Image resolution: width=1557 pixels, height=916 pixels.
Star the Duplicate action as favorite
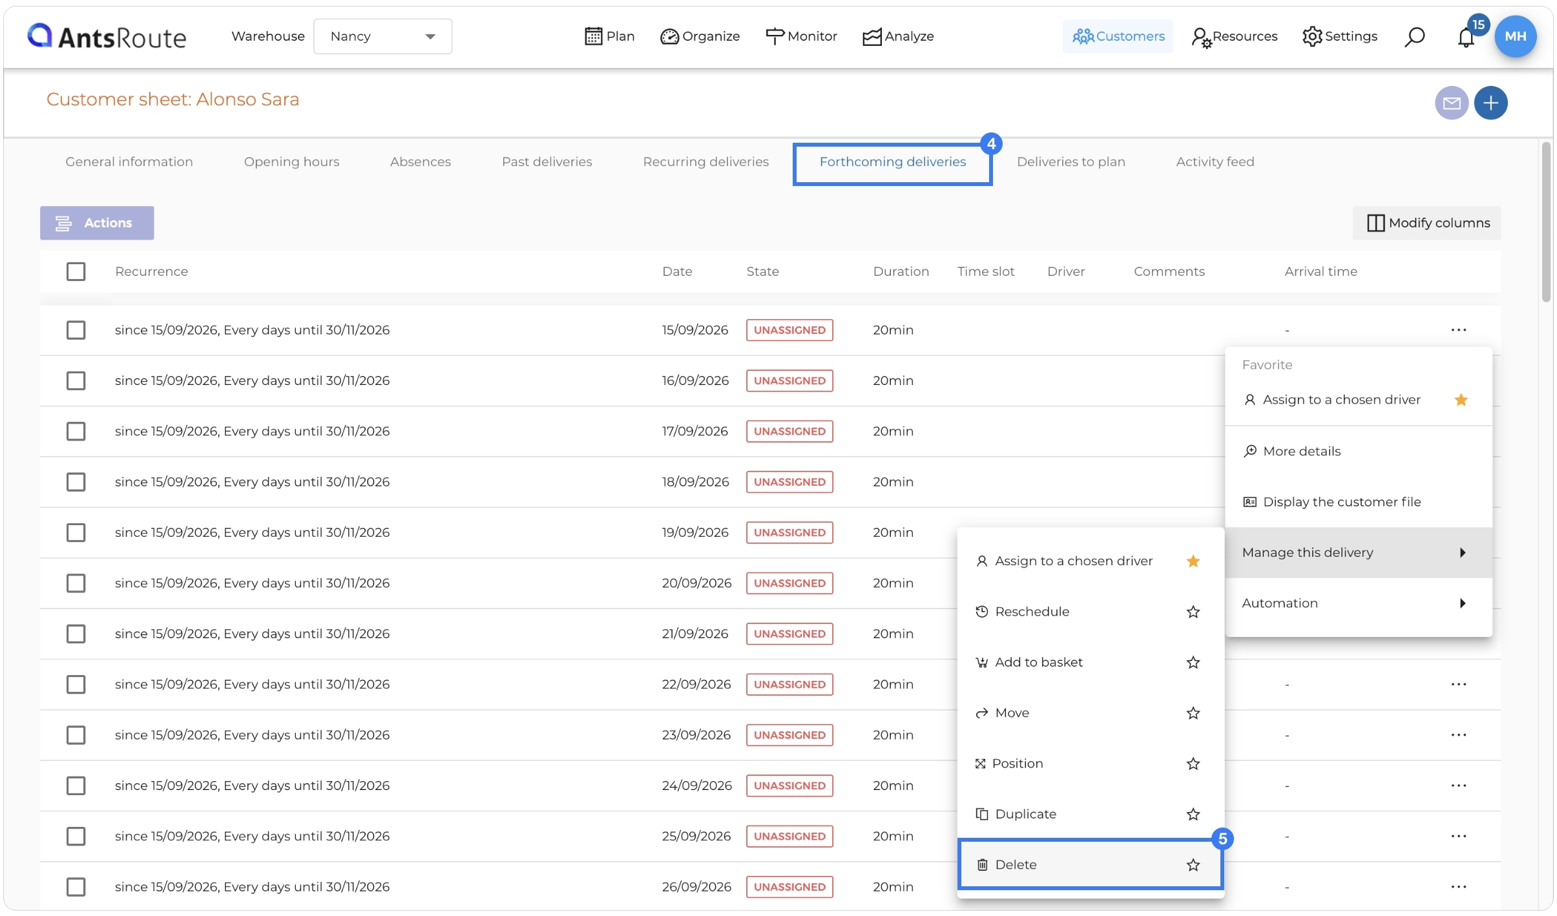pos(1193,815)
